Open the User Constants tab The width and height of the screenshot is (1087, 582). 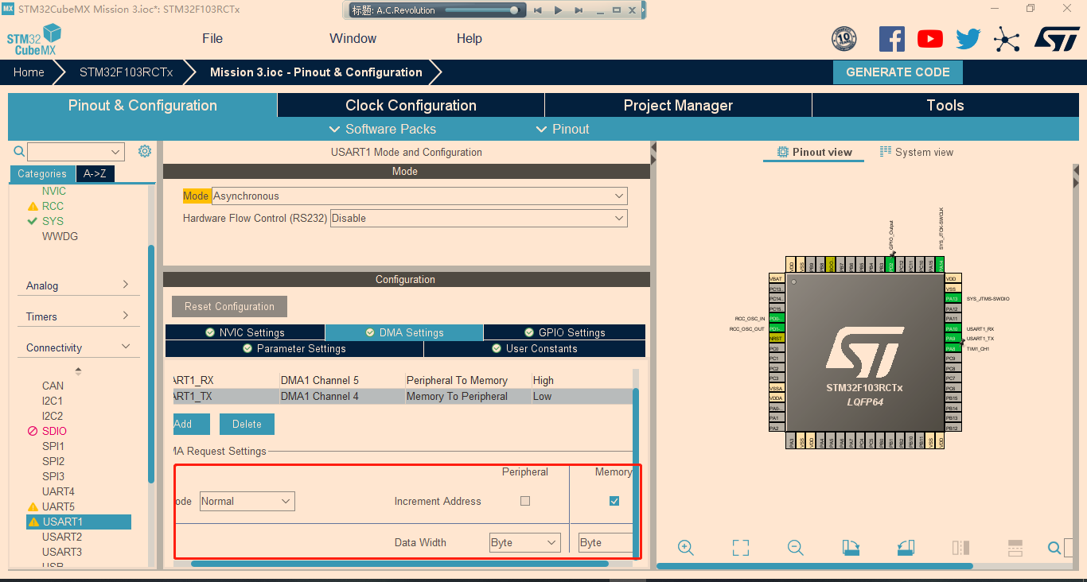click(x=535, y=348)
